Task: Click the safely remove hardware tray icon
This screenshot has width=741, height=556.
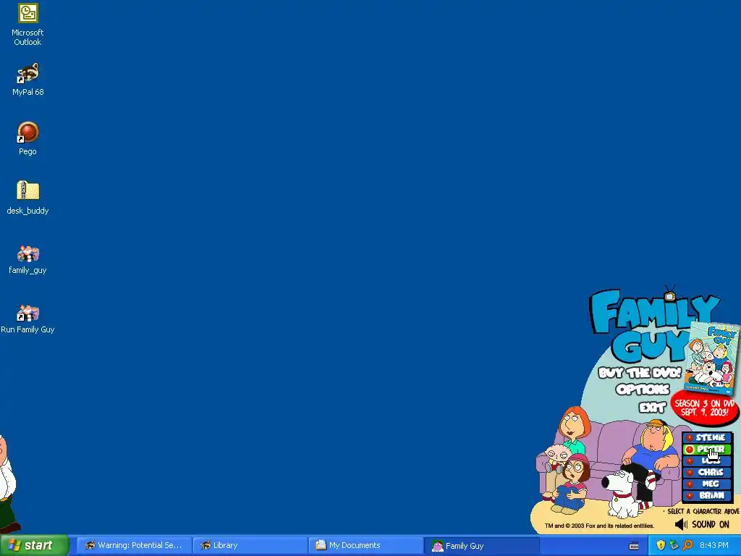Action: (x=674, y=545)
